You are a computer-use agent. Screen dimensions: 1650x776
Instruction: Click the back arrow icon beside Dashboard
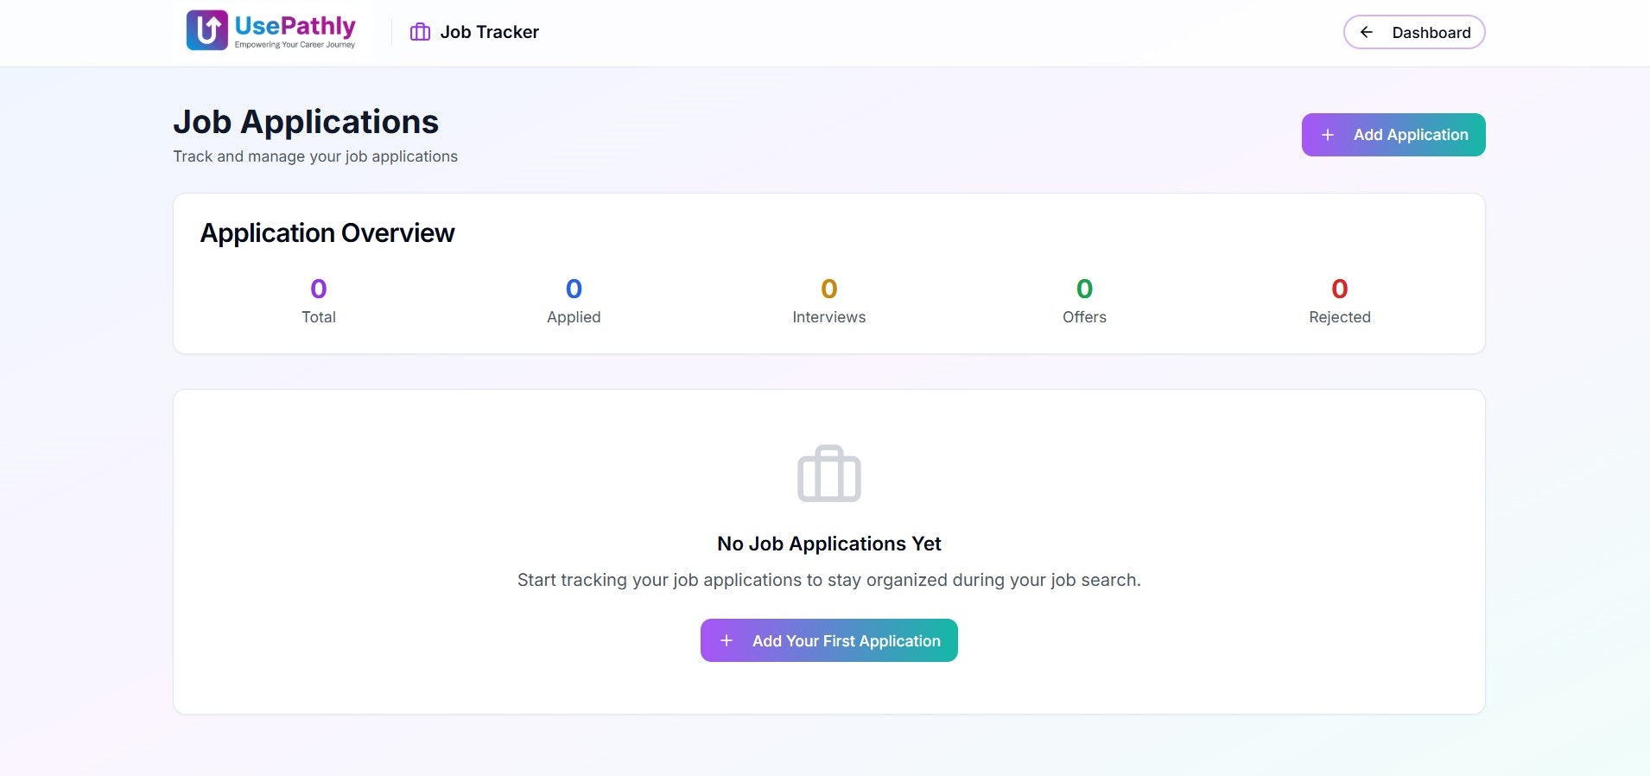[1367, 32]
